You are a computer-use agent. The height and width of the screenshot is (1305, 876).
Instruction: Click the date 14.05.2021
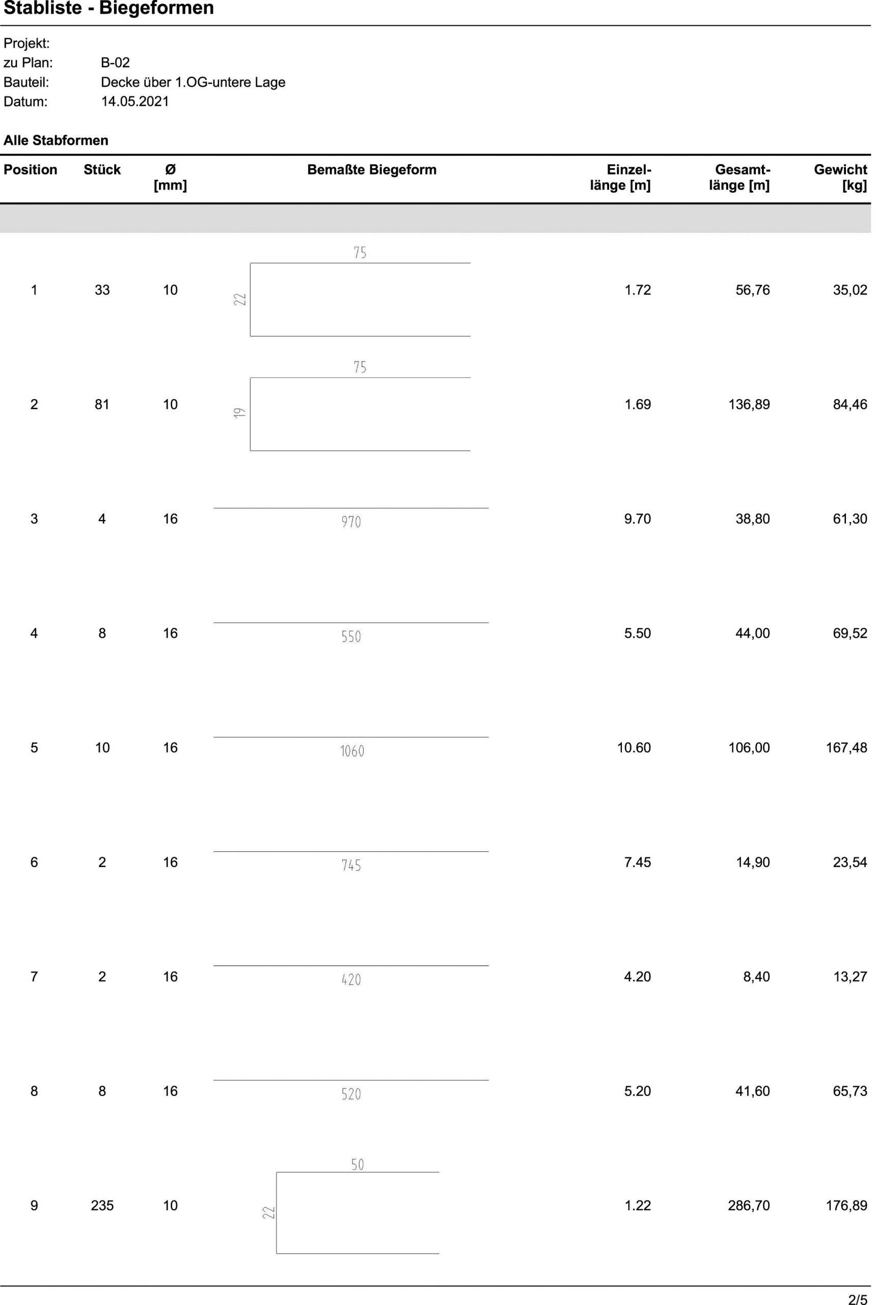[134, 102]
